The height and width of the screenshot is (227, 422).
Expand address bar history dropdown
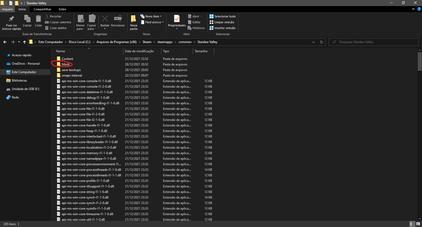click(314, 42)
